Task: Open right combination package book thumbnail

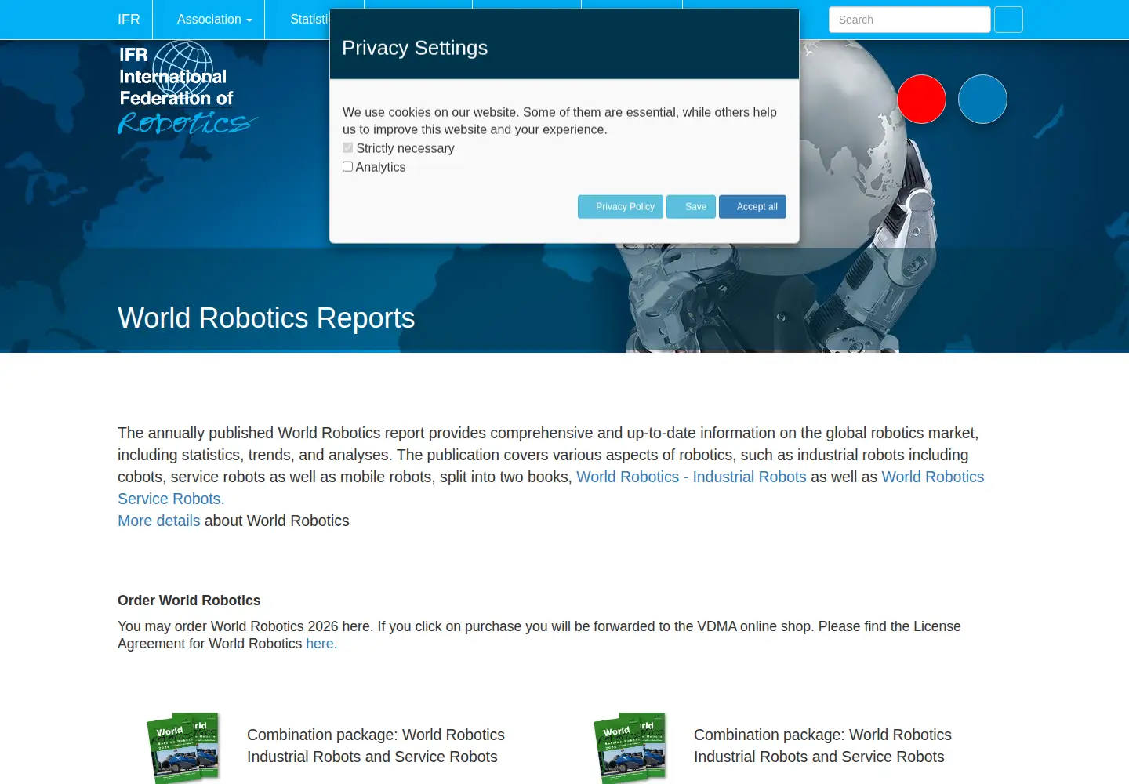Action: (630, 746)
